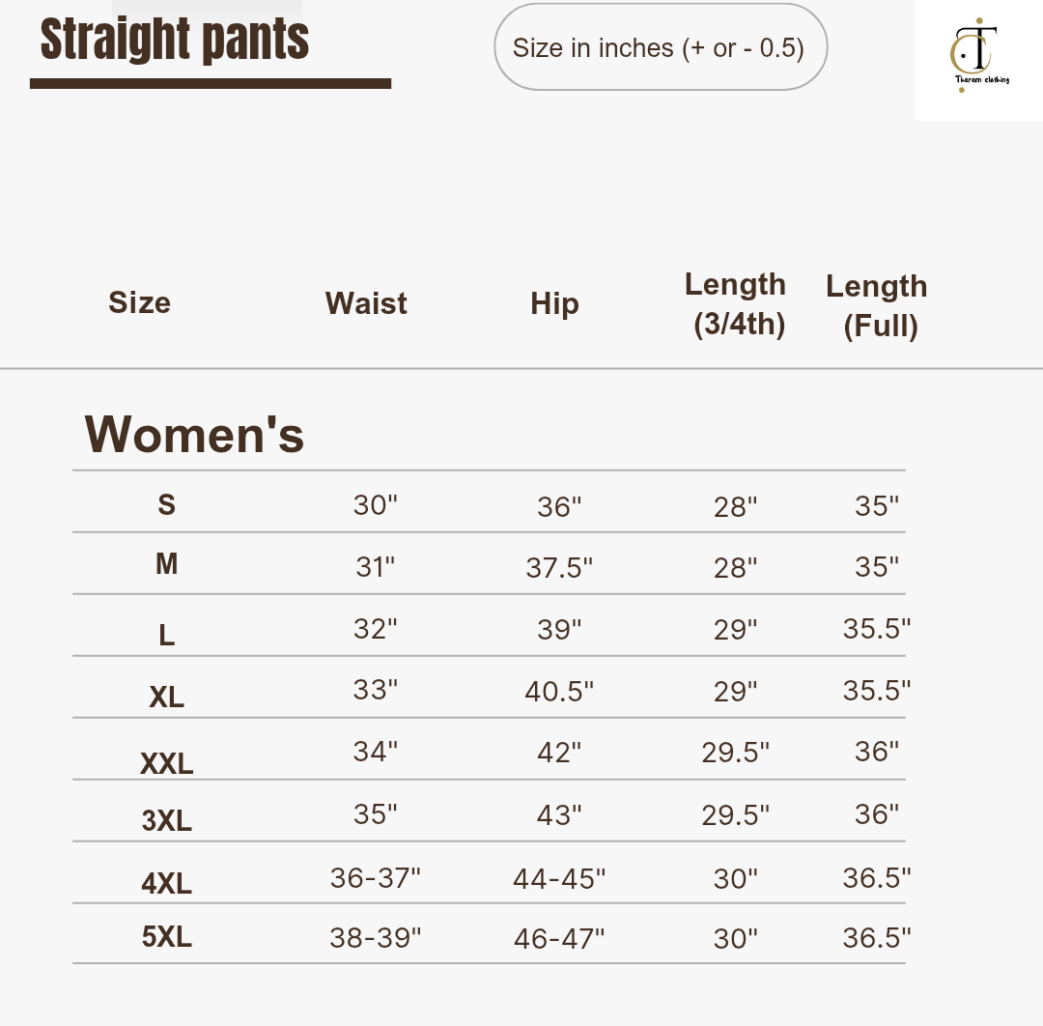Select the 36-37" waist value
Screen dimensions: 1043x1026
pos(376,877)
